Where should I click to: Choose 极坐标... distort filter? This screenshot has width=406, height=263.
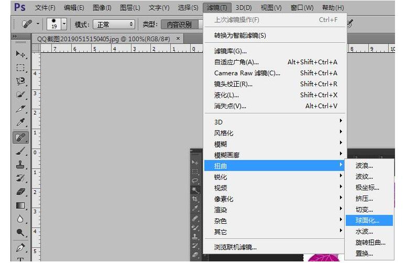(369, 188)
